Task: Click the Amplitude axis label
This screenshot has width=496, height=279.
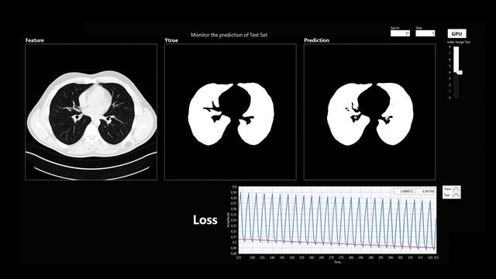Action: pos(228,220)
